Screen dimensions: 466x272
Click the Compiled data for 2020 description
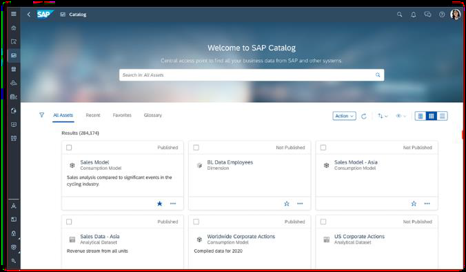(218, 251)
